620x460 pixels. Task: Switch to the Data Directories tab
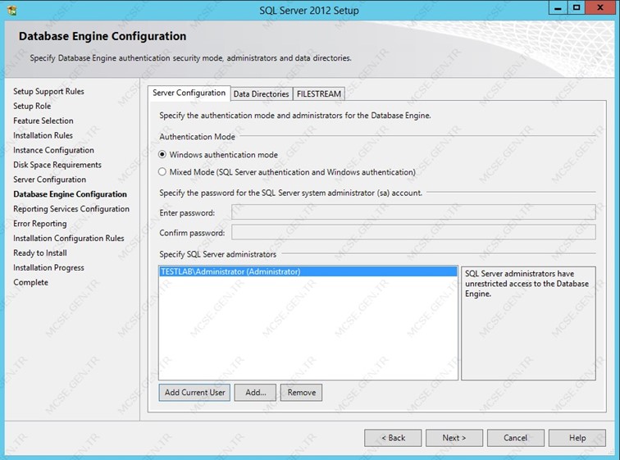(262, 94)
